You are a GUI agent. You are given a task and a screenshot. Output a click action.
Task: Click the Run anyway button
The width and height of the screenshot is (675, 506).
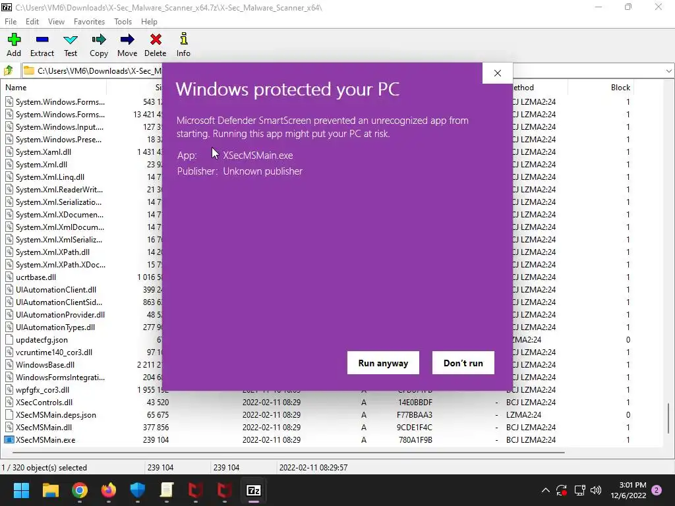383,363
